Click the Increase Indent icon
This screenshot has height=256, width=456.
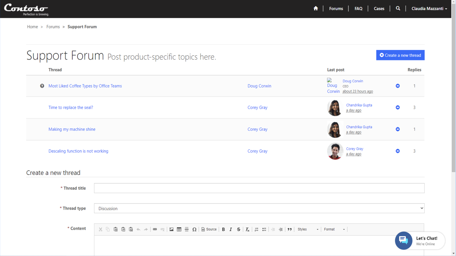pos(281,229)
